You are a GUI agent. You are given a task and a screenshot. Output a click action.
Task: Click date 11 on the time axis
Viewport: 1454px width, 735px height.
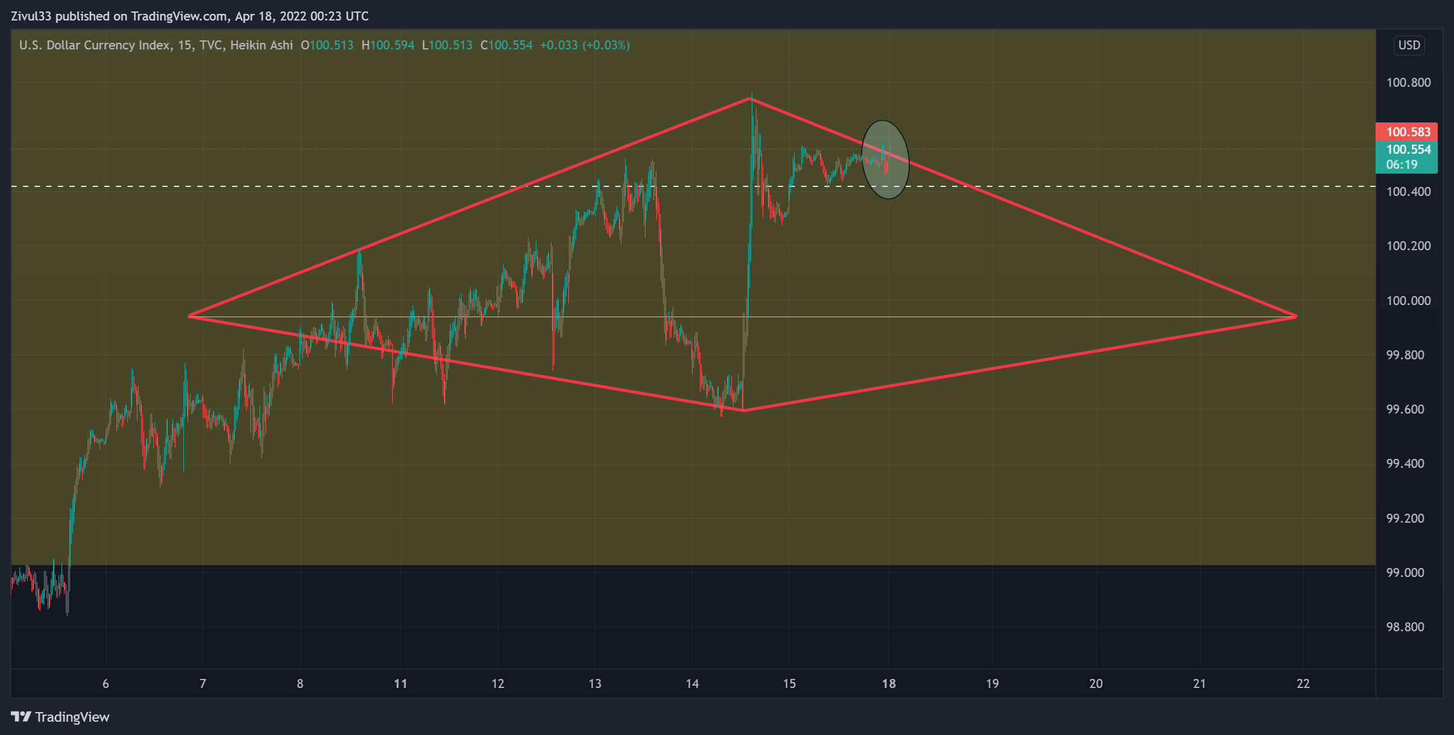pos(401,684)
